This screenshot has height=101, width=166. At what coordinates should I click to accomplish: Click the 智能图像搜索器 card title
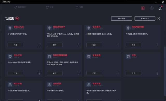coord(60,55)
